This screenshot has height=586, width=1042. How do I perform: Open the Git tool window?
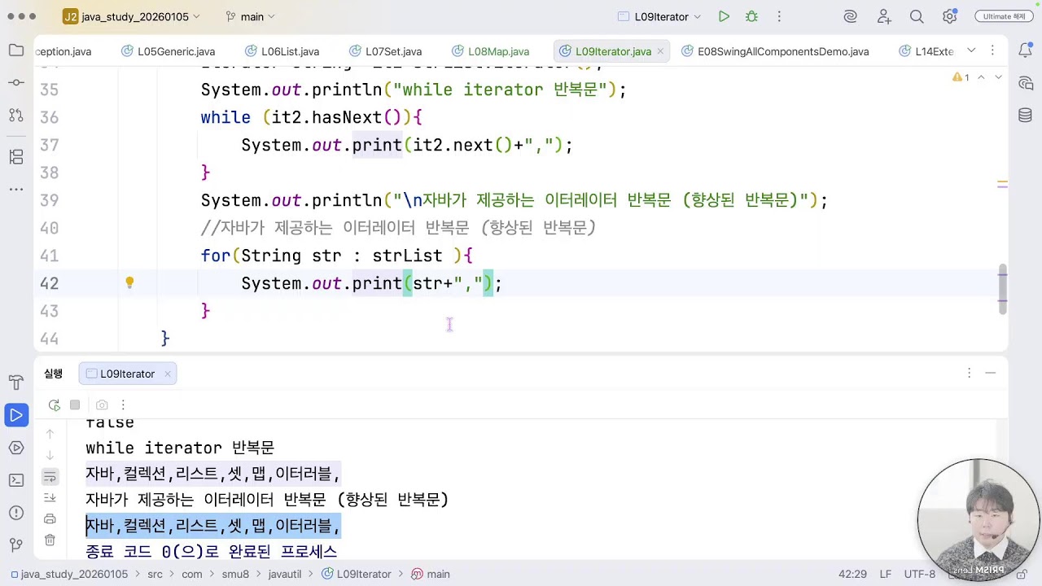(15, 544)
